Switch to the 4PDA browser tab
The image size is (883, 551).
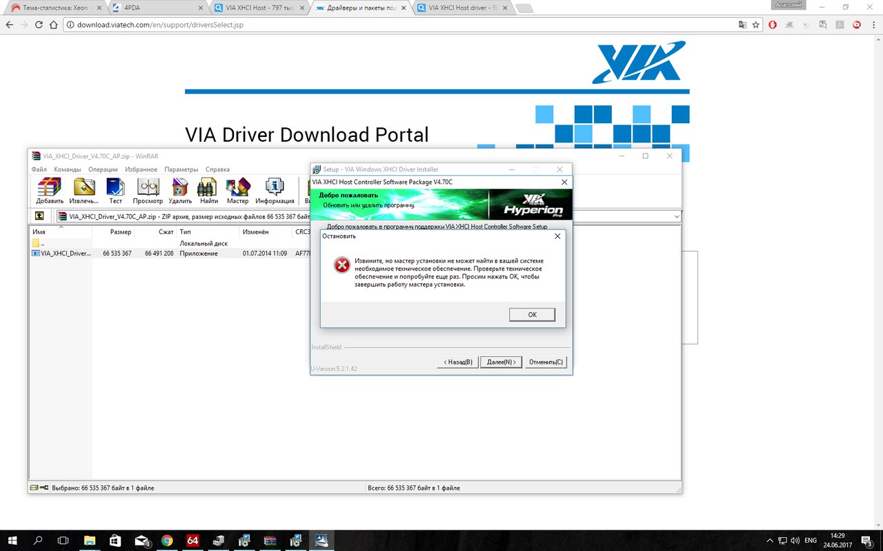click(x=159, y=8)
